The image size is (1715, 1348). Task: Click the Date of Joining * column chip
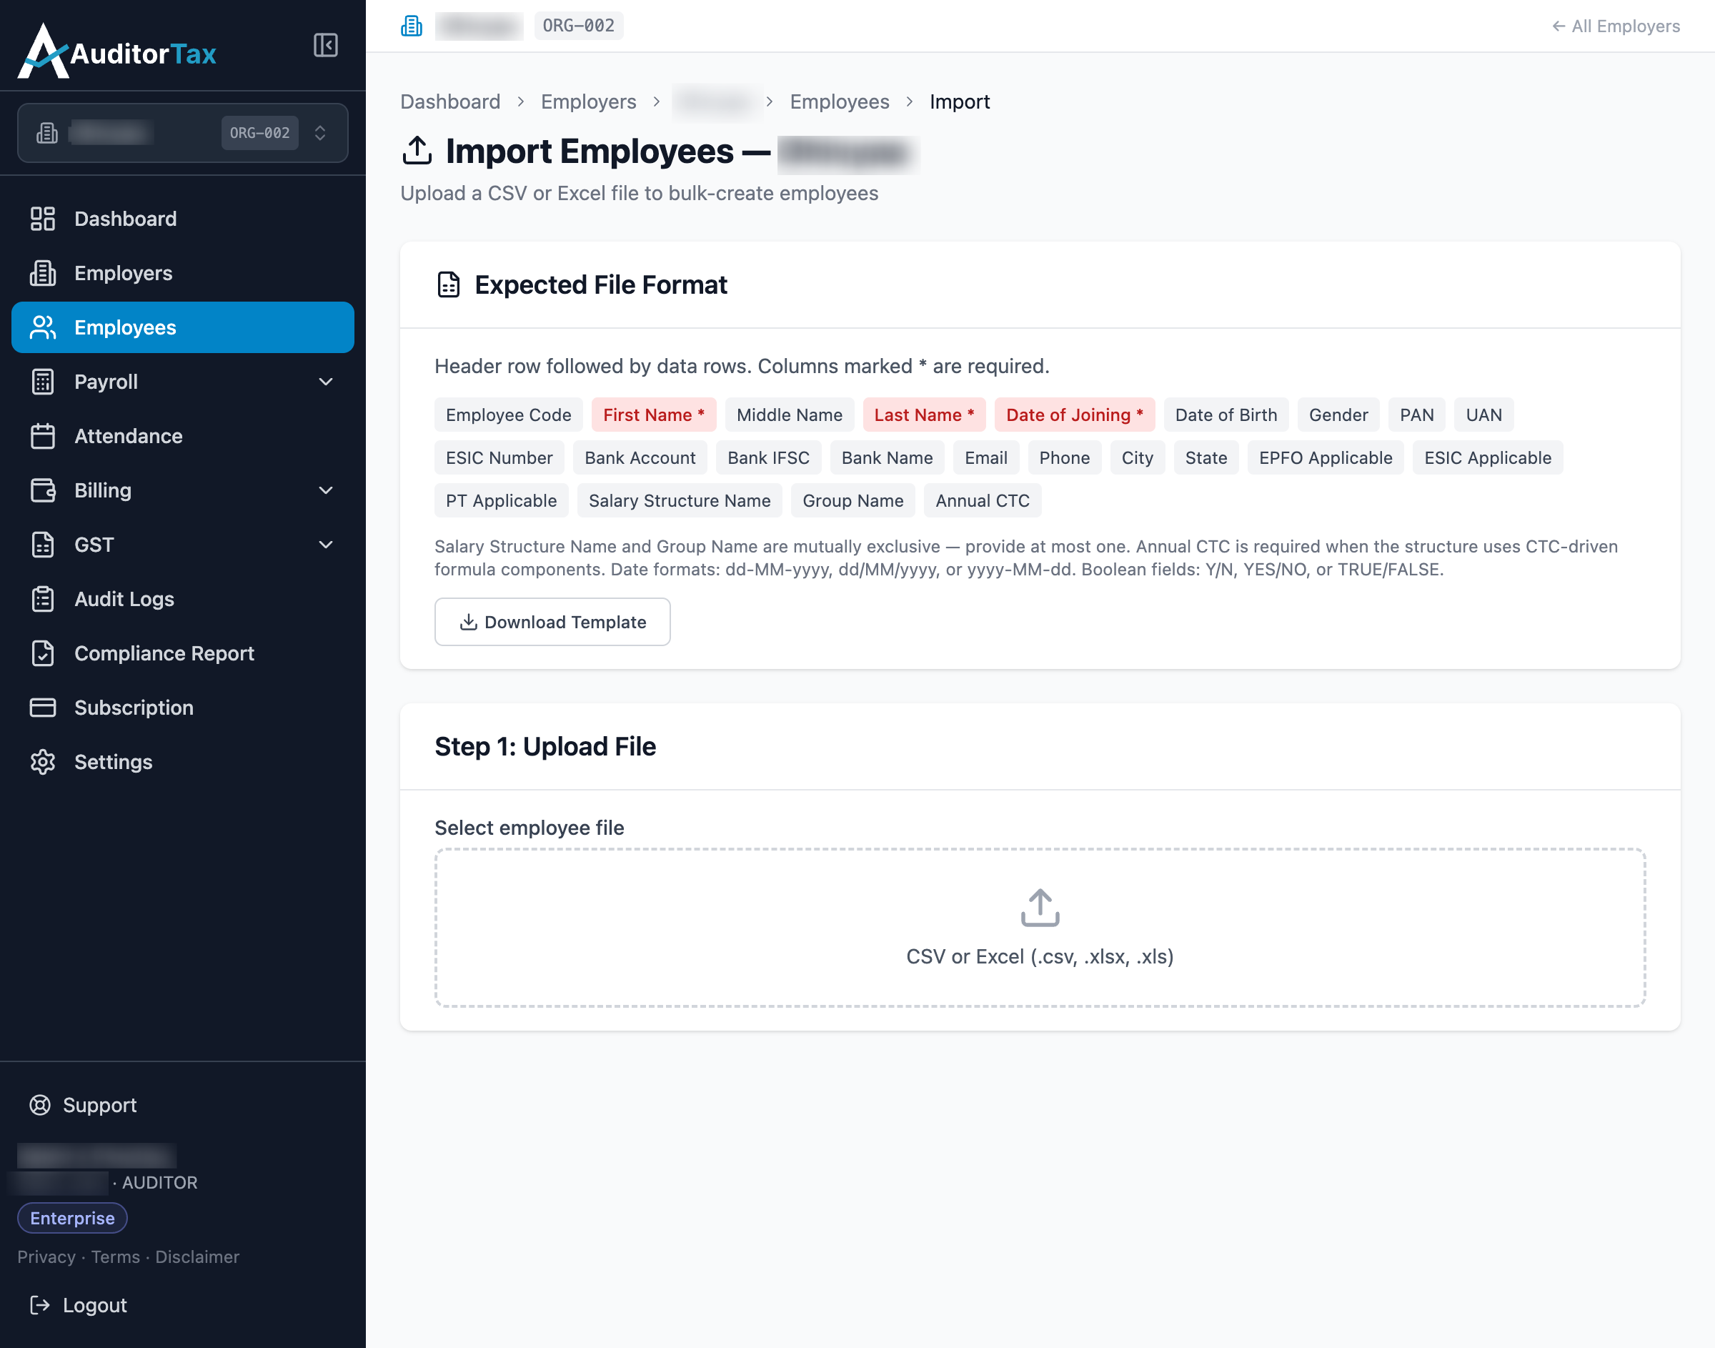(1075, 415)
